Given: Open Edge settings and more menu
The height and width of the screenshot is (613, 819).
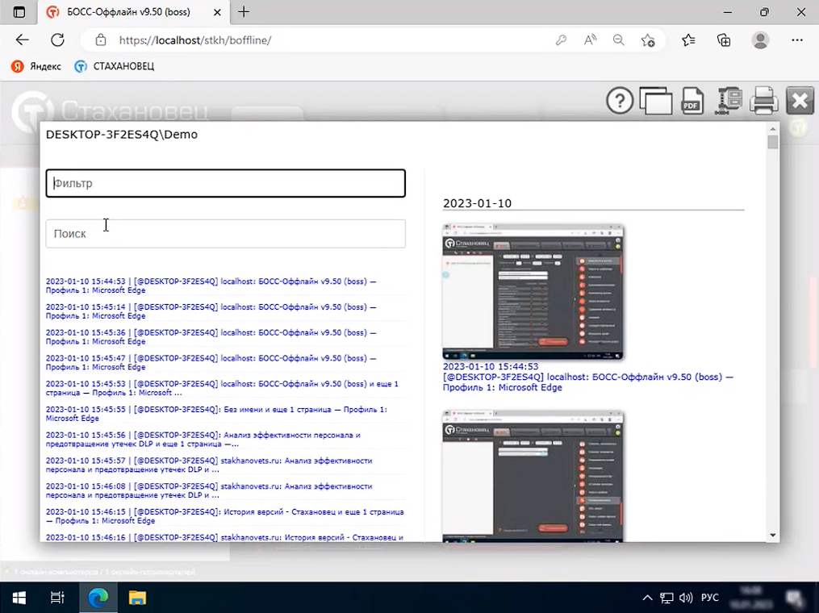Looking at the screenshot, I should (x=797, y=40).
